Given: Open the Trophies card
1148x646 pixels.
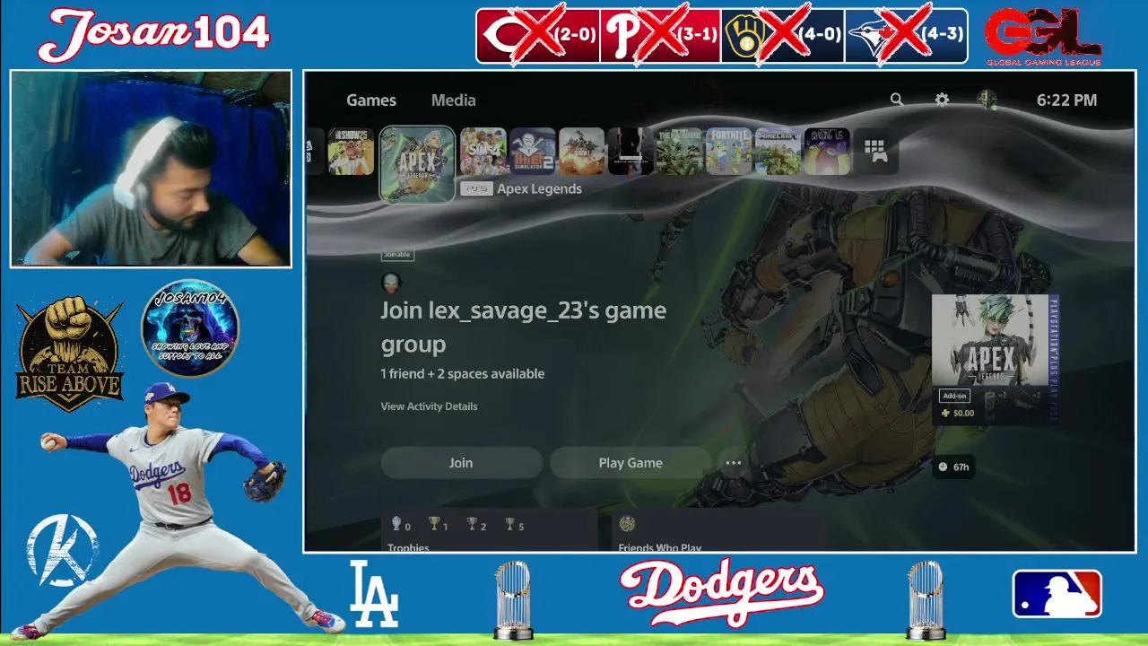Looking at the screenshot, I should [490, 530].
